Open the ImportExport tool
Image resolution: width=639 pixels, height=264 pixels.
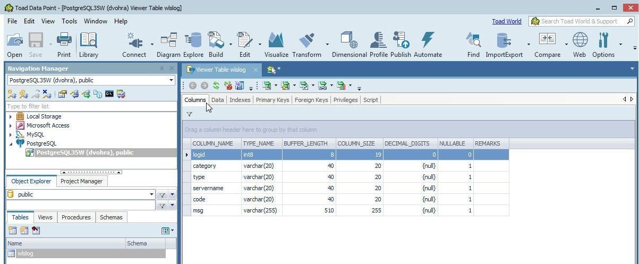click(x=504, y=45)
